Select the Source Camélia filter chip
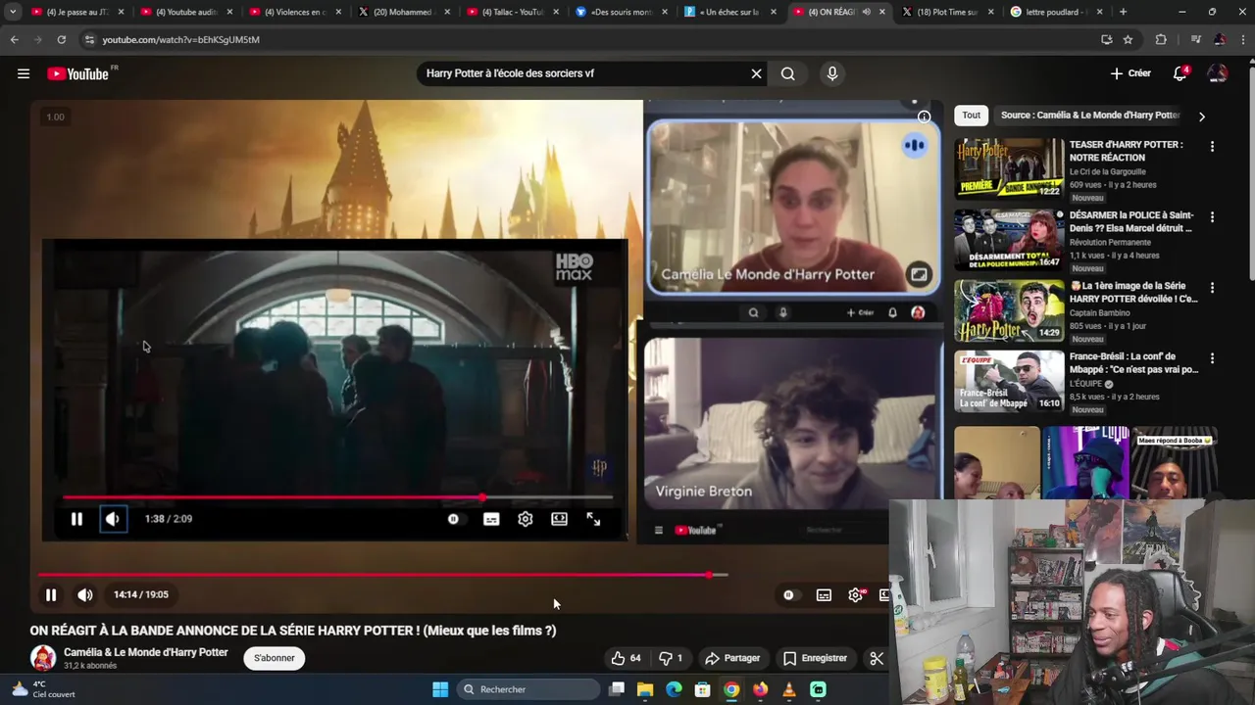The height and width of the screenshot is (705, 1255). [1089, 116]
